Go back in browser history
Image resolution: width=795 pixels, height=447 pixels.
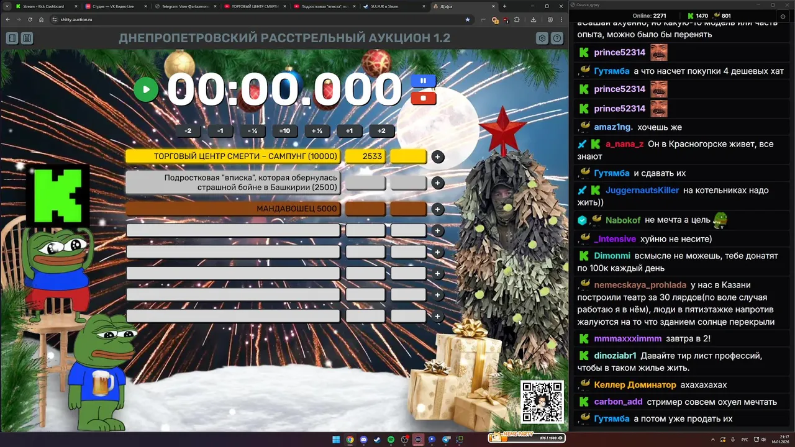7,19
